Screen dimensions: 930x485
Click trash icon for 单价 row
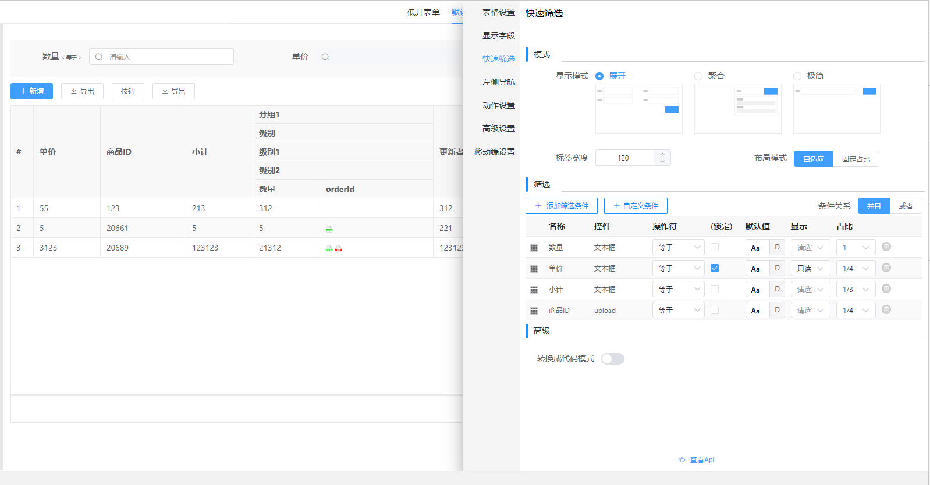click(886, 268)
